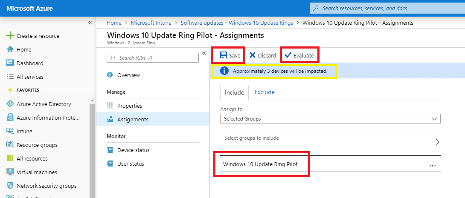Click the Save floppy disk icon
Screen dimensions: 465x198
click(223, 55)
